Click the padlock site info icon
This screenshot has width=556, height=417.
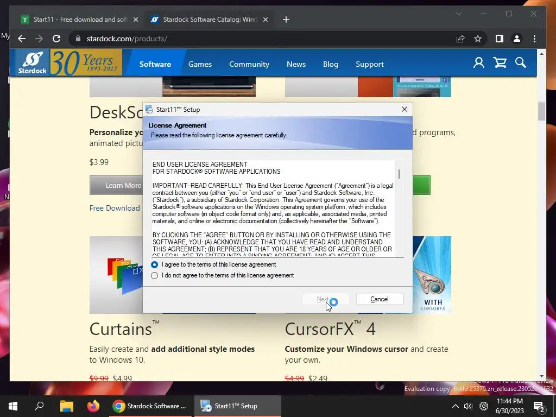(x=78, y=39)
